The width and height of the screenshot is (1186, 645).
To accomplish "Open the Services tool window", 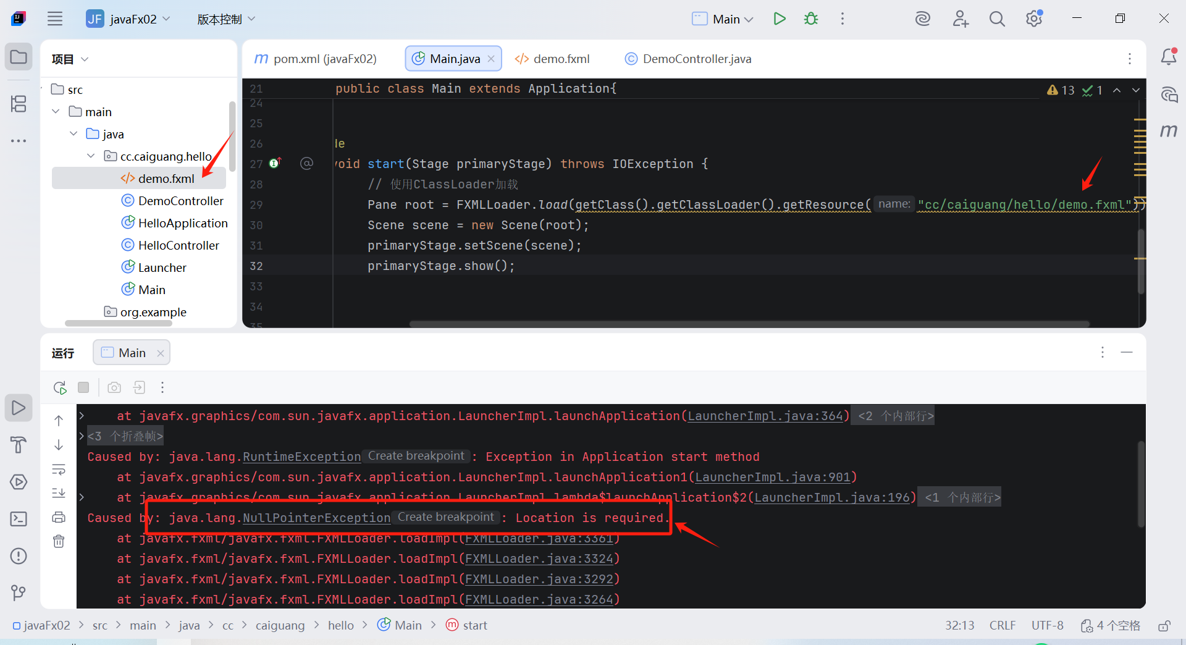I will (19, 482).
